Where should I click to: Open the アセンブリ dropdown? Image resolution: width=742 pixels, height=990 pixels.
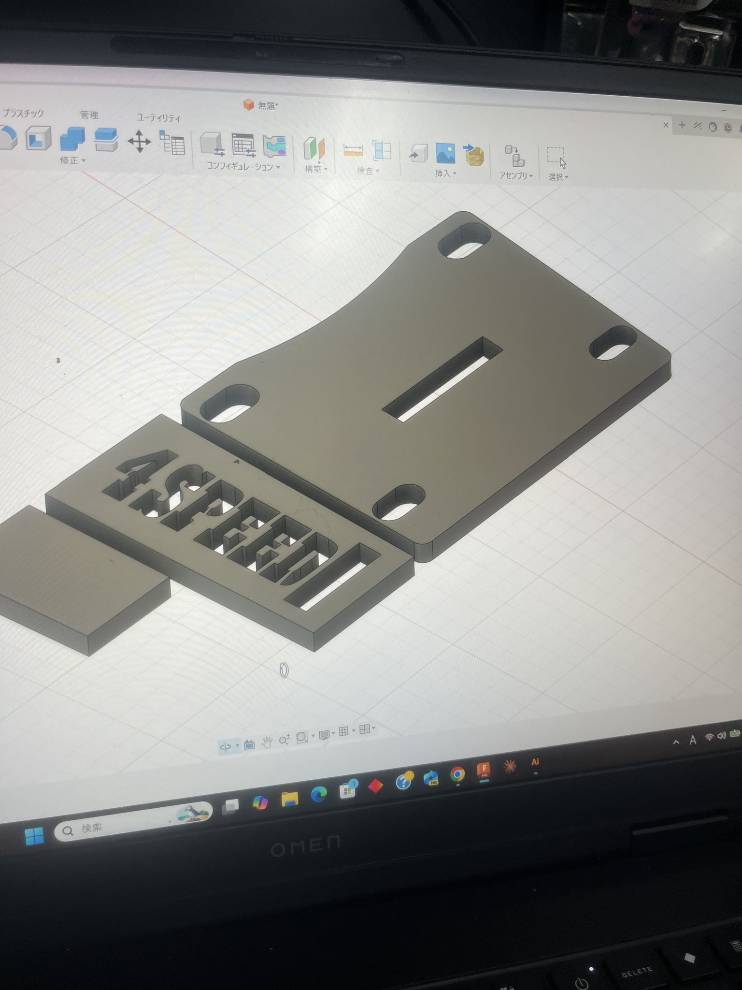tap(516, 175)
